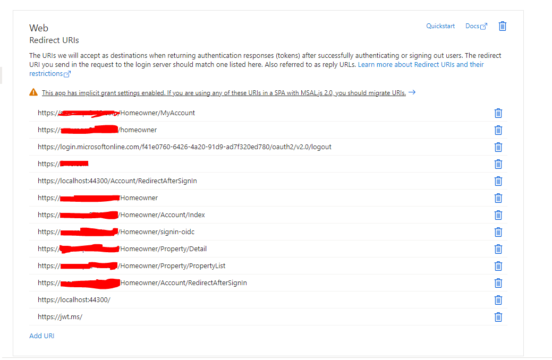Click the implicit grant migrate URIs warning

coord(224,92)
